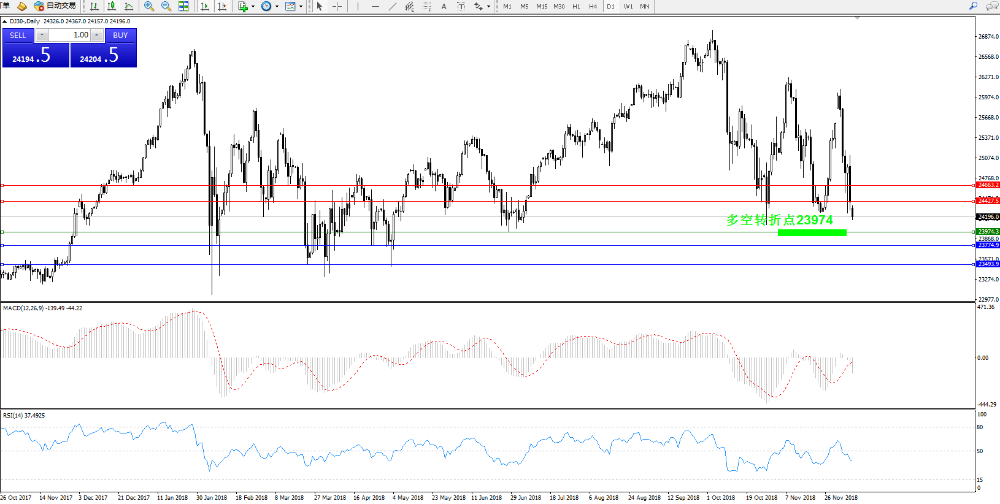This screenshot has width=1000, height=504.
Task: Click the zoom in magnifier icon
Action: pyautogui.click(x=148, y=7)
